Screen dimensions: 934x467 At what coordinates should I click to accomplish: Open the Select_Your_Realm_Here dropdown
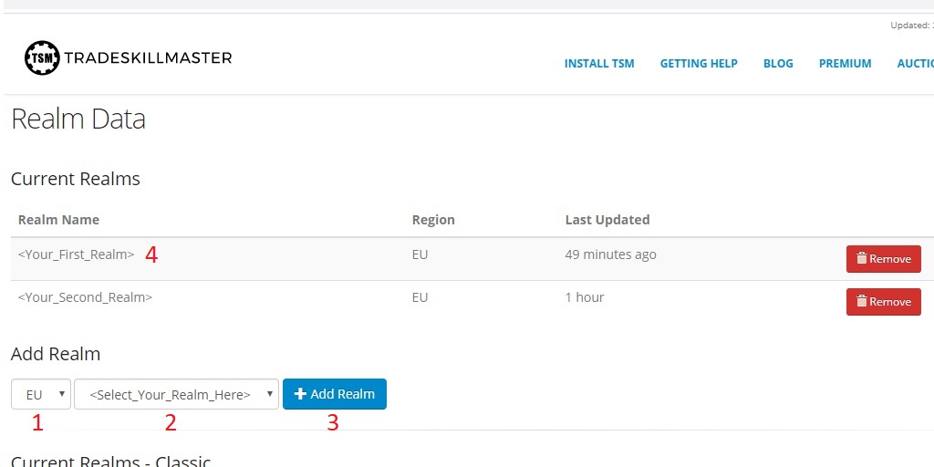176,394
